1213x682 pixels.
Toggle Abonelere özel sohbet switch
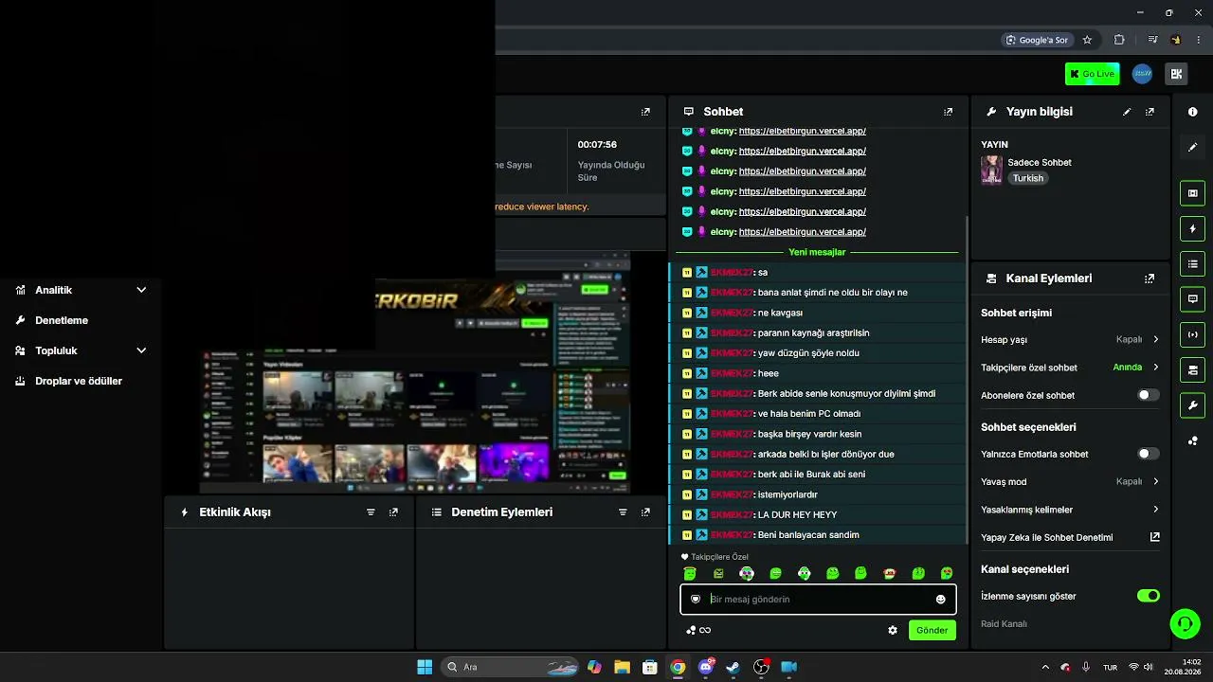click(x=1148, y=395)
